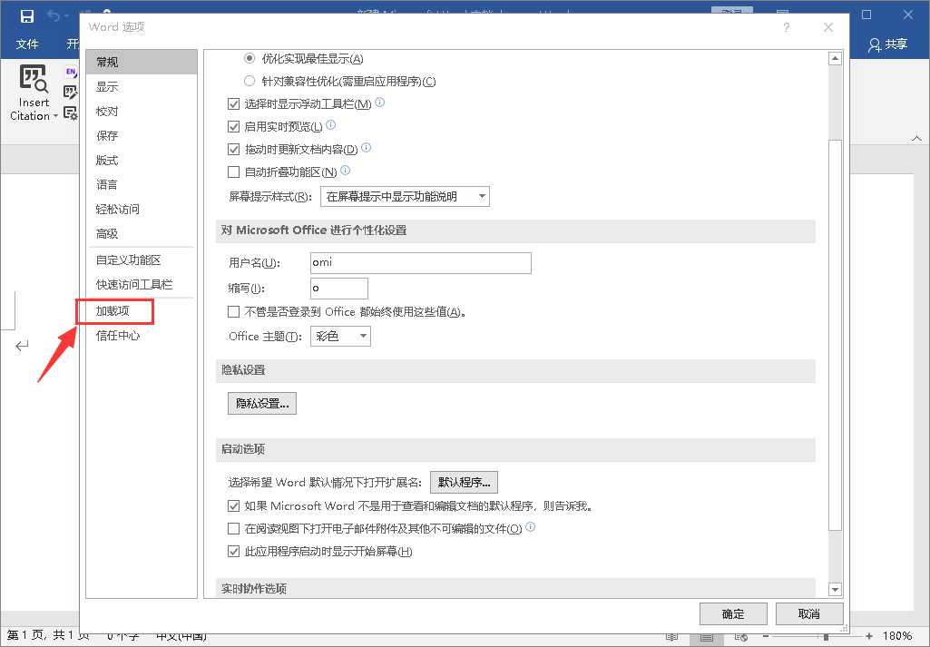The image size is (930, 647).
Task: Check 在阅读视图下打开电子邮件附件 checkbox
Action: 234,528
